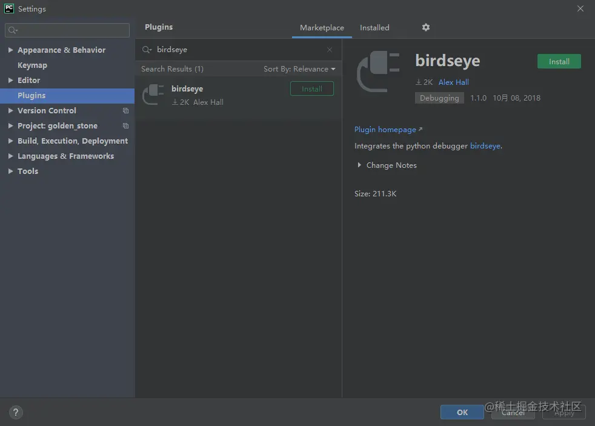Install birdseye from the results list
595x426 pixels.
312,88
